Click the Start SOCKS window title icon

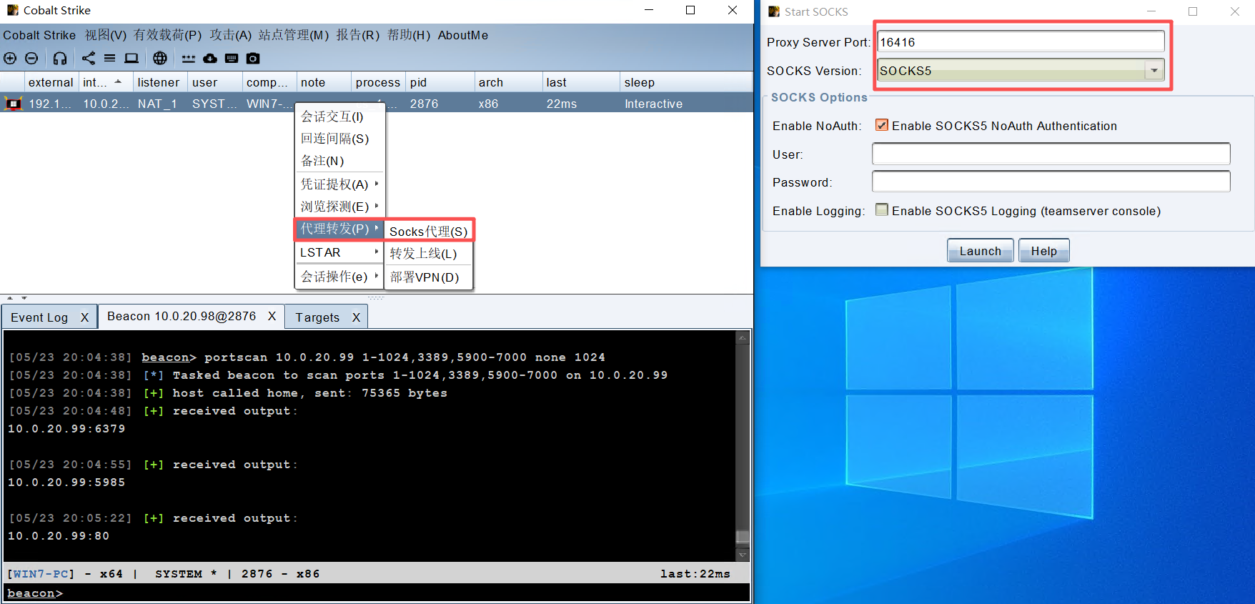click(x=773, y=11)
